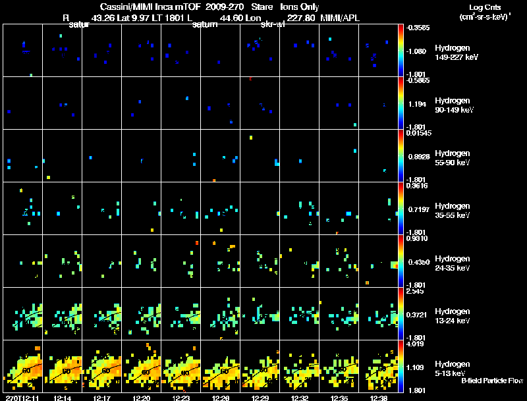This screenshot has width=527, height=401.
Task: Select the 2009-270 date in the title
Action: click(x=224, y=7)
